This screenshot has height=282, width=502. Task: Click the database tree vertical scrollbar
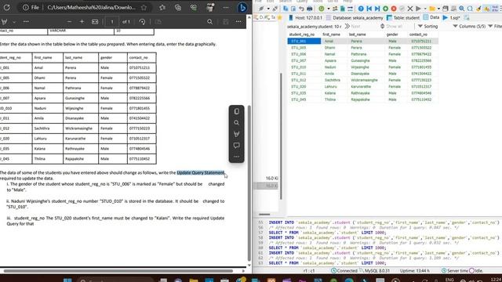coord(281,136)
